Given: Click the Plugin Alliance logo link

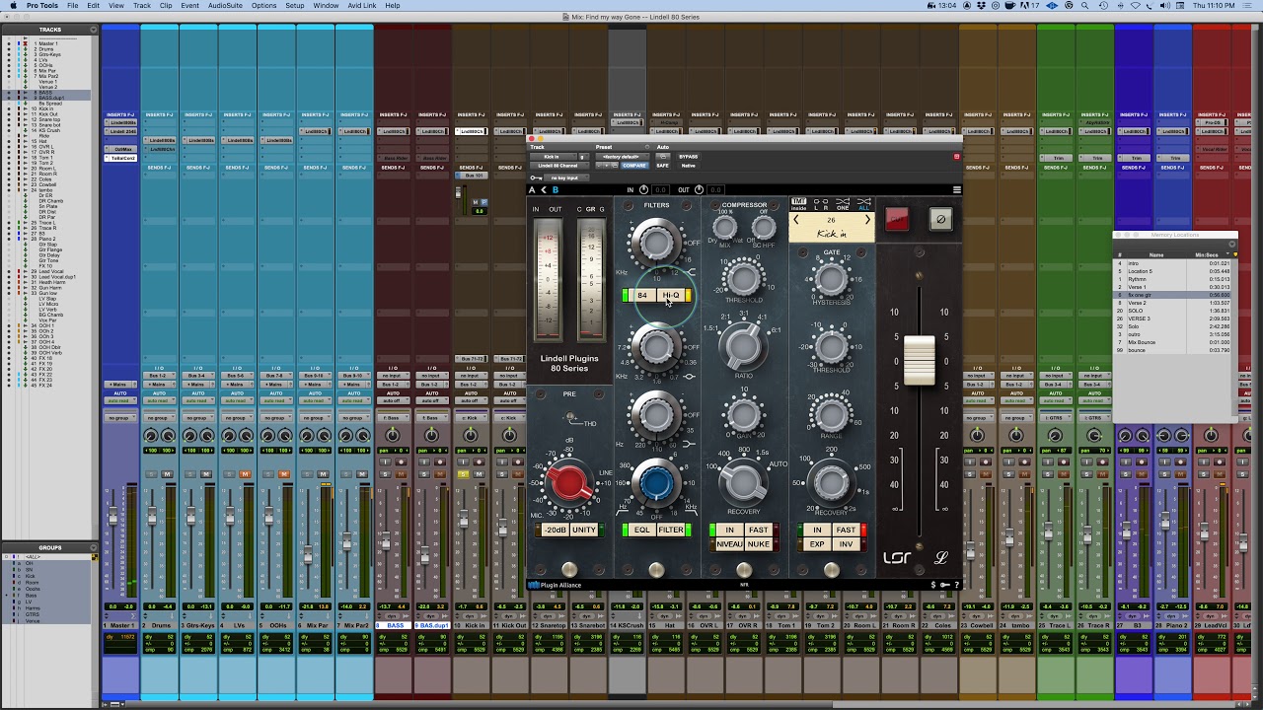Looking at the screenshot, I should click(x=556, y=585).
